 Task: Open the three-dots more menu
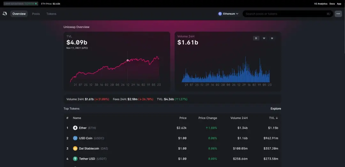point(338,14)
